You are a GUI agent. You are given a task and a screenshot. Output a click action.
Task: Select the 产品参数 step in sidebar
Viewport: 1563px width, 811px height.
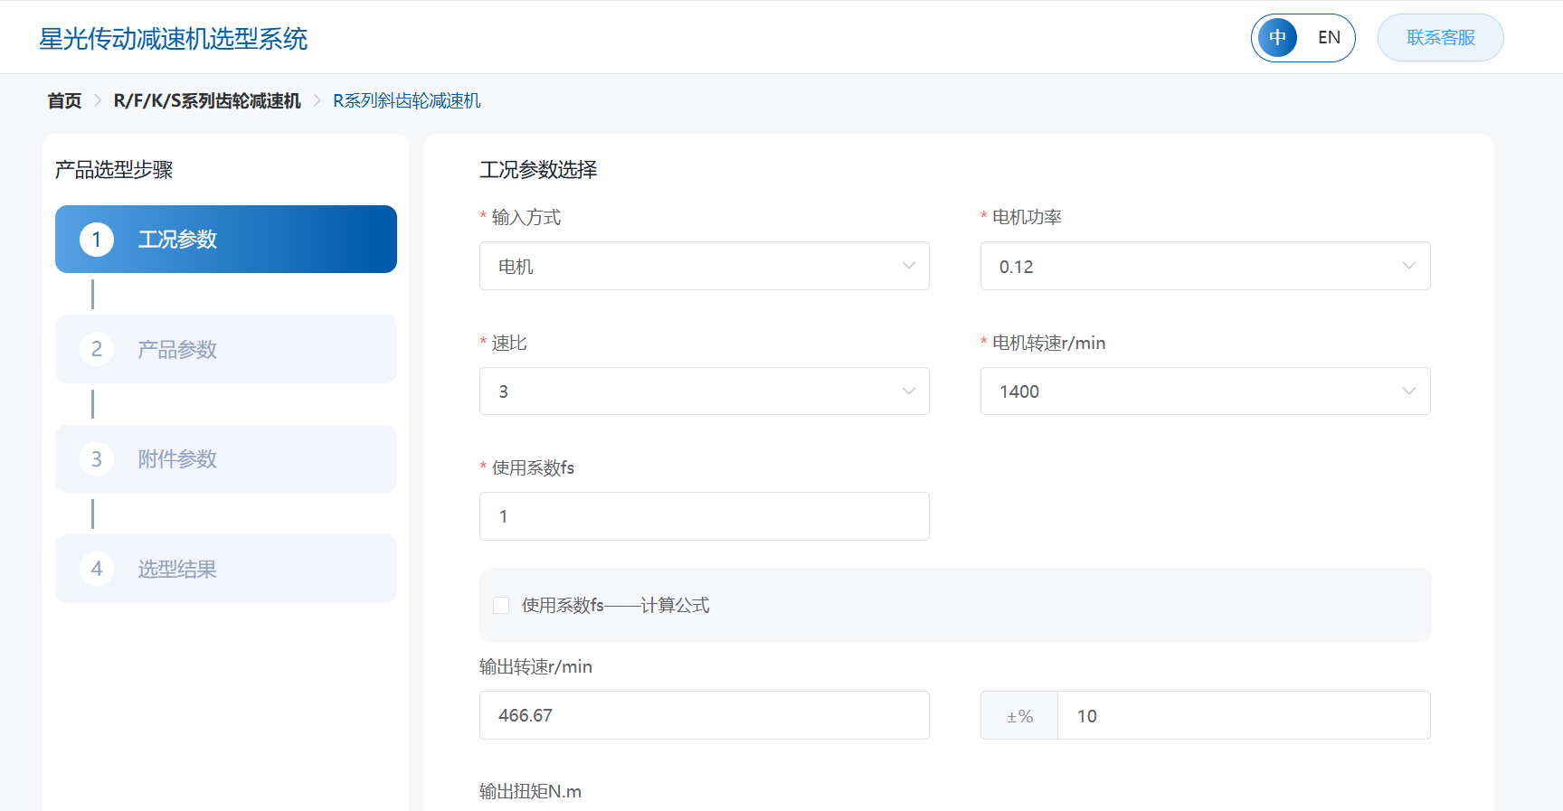[226, 349]
